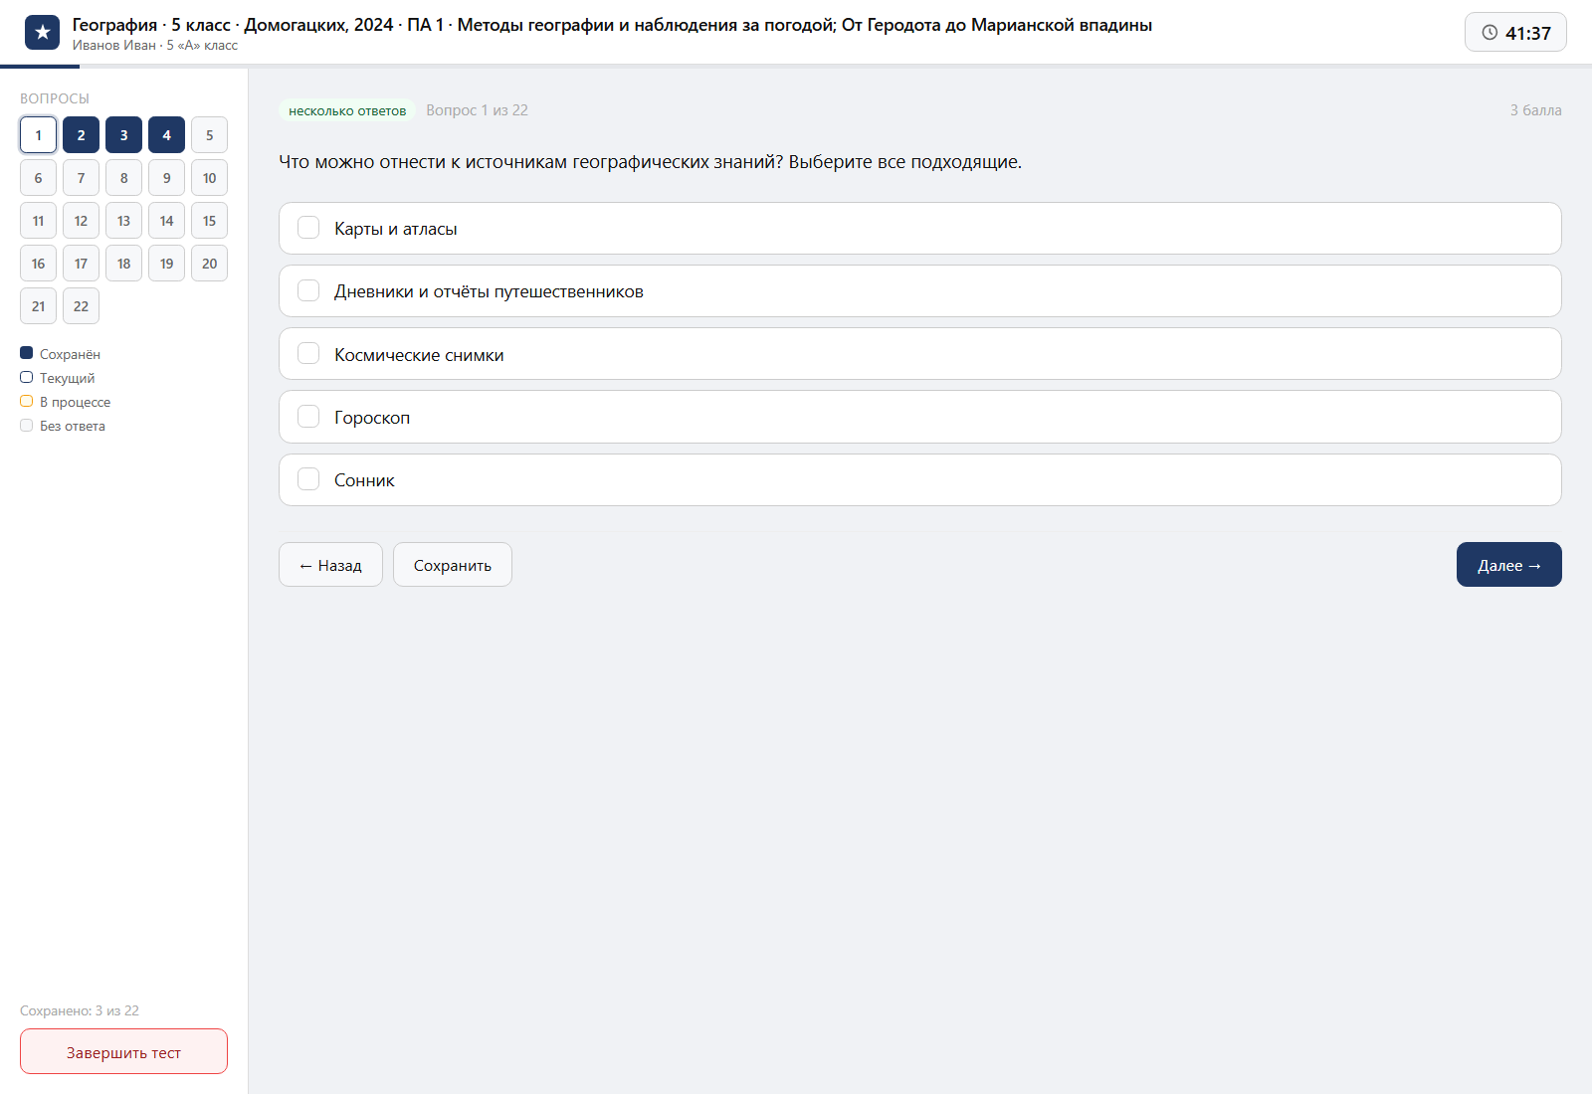1592x1094 pixels.
Task: Finish the test via 'Завершить тест'
Action: (123, 1051)
